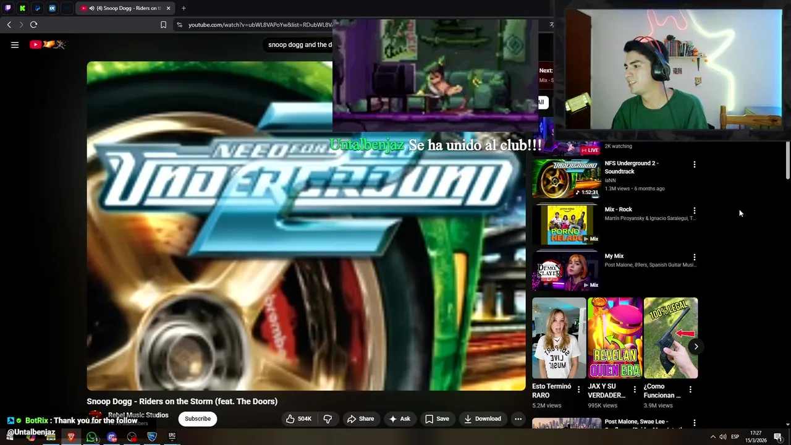
Task: Open the Mix - Rock thumbnail
Action: (x=566, y=224)
